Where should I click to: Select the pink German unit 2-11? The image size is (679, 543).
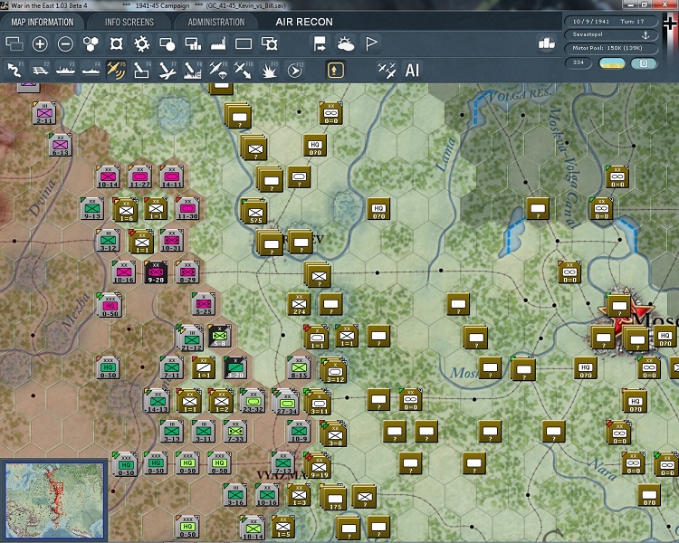coord(44,113)
